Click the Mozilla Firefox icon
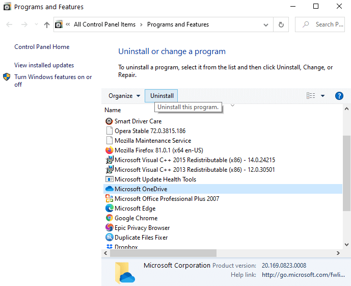The width and height of the screenshot is (351, 286). (x=109, y=150)
